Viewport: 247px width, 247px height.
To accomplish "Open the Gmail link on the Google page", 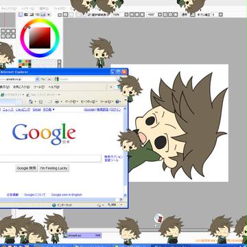I will (36, 110).
